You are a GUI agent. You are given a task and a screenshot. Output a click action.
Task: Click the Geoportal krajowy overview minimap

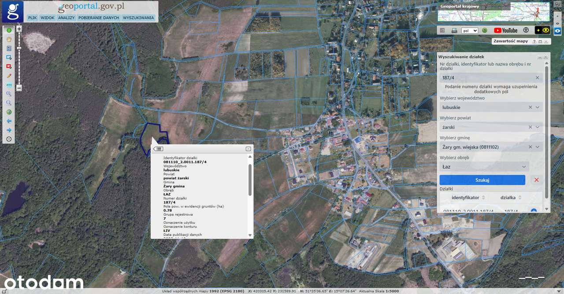493,12
